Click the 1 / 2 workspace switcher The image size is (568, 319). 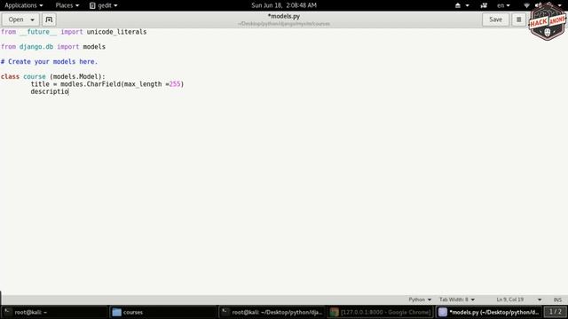[x=555, y=311]
